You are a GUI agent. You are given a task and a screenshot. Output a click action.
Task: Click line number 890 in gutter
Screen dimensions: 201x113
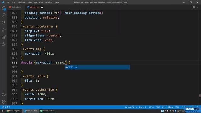tap(14, 26)
